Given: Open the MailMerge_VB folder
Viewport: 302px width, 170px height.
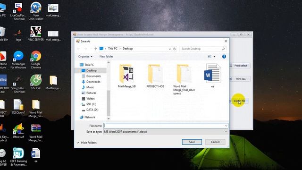Looking at the screenshot, I should pos(126,76).
